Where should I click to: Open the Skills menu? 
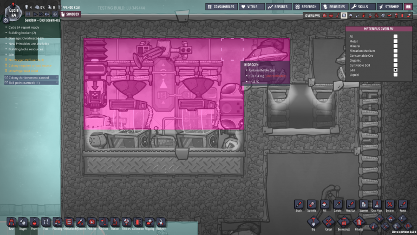[x=362, y=6]
